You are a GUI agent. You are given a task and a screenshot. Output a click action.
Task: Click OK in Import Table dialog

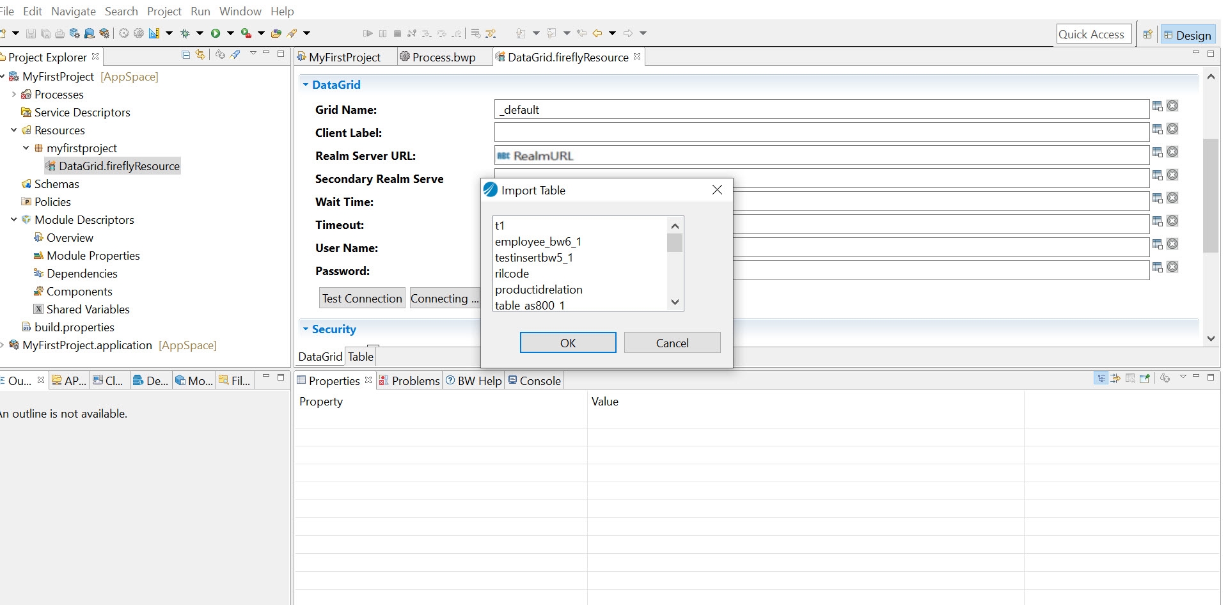point(567,343)
